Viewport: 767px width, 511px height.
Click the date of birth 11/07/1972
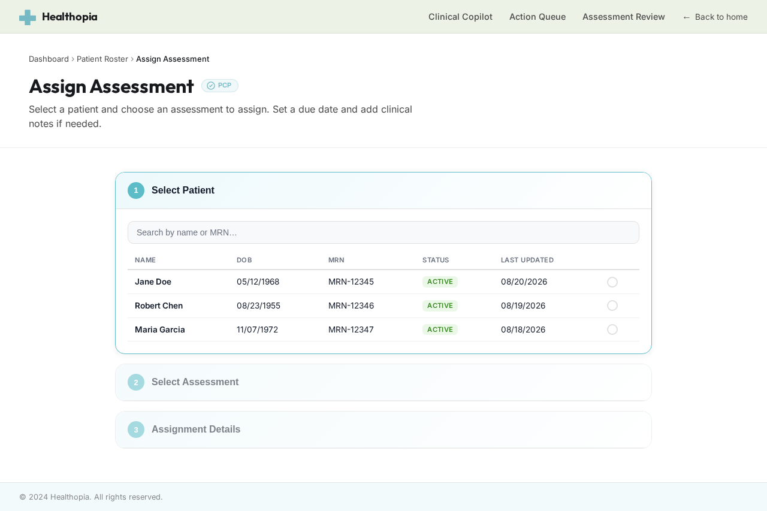tap(257, 329)
